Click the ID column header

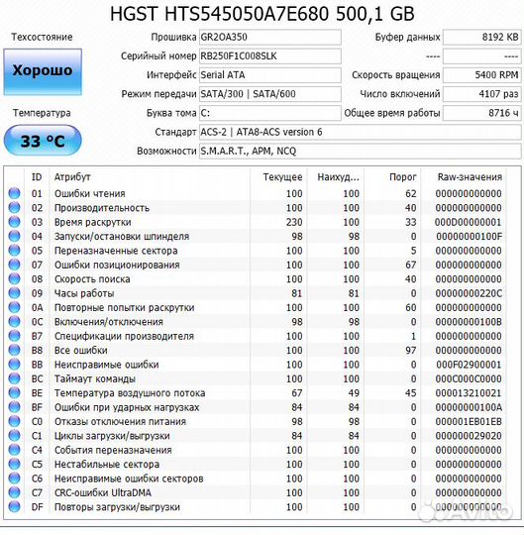click(37, 177)
